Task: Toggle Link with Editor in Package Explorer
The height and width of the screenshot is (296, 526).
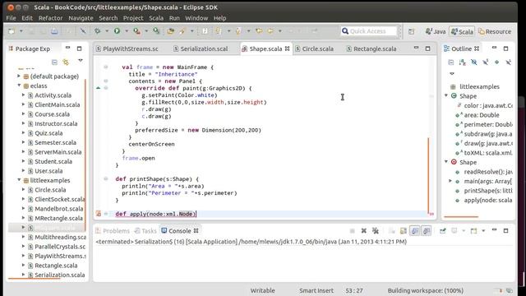Action: (x=66, y=62)
